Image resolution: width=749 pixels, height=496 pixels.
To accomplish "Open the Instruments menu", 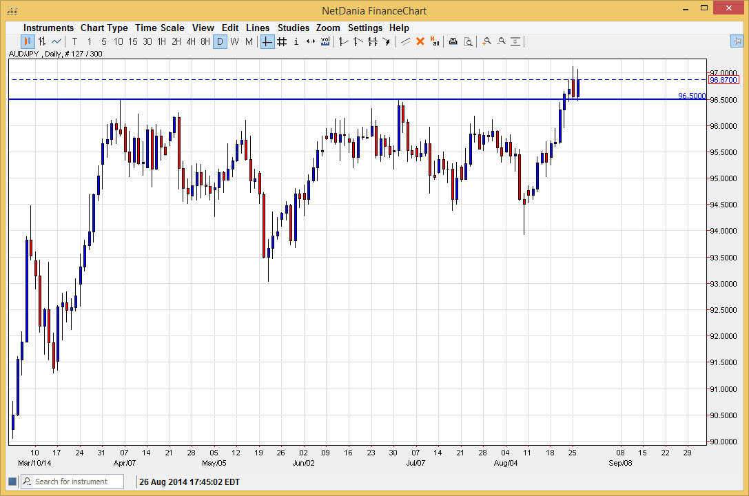I will coord(48,28).
